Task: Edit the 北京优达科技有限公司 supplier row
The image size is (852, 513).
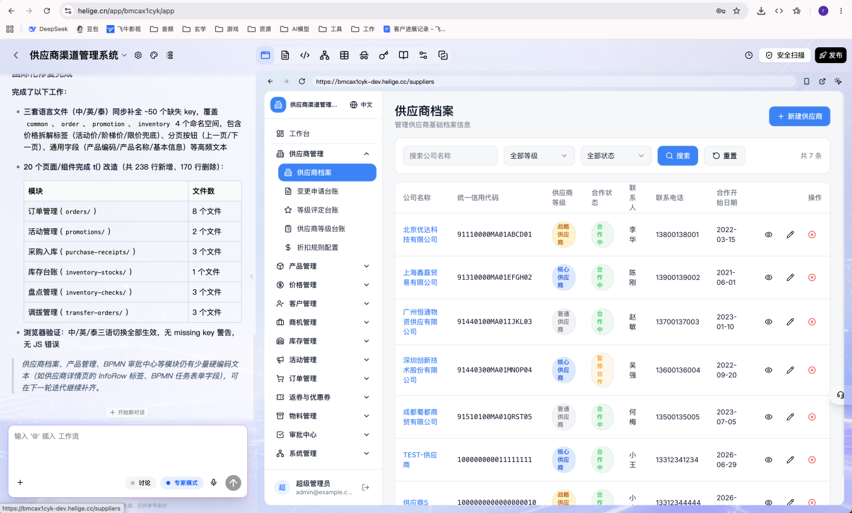Action: click(x=790, y=234)
